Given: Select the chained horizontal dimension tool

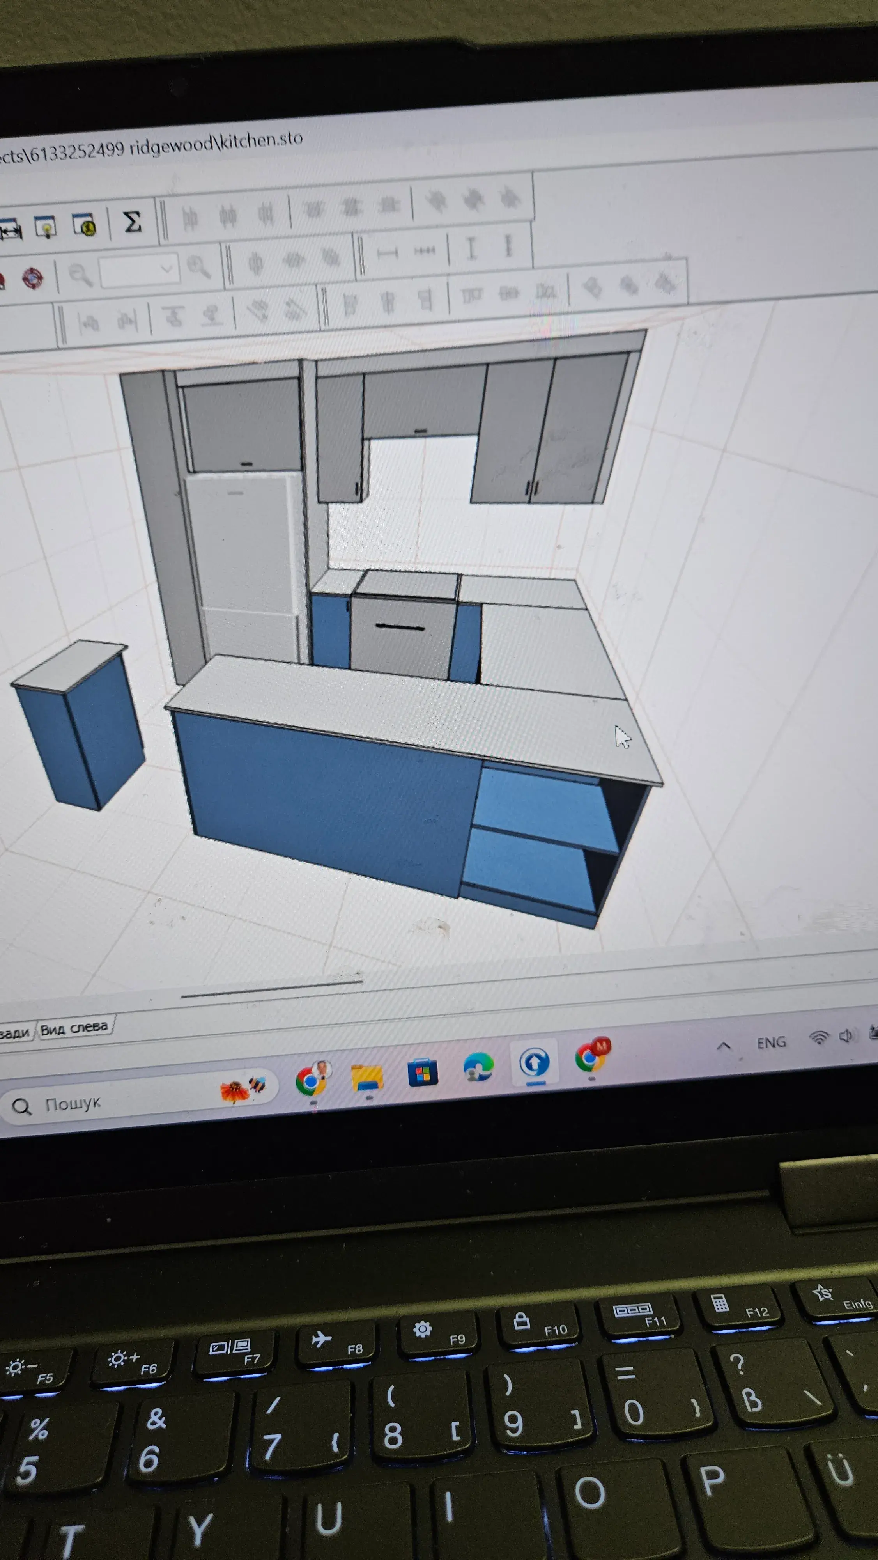Looking at the screenshot, I should (425, 250).
